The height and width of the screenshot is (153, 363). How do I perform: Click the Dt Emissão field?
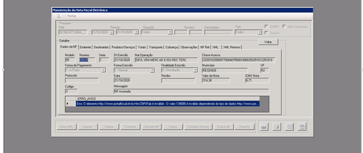[x=122, y=60]
